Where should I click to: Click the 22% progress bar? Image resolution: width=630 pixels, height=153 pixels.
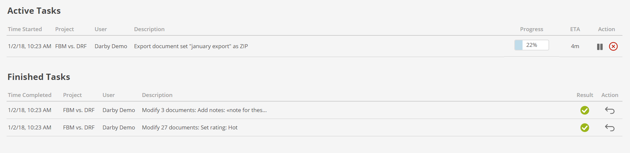tap(531, 45)
